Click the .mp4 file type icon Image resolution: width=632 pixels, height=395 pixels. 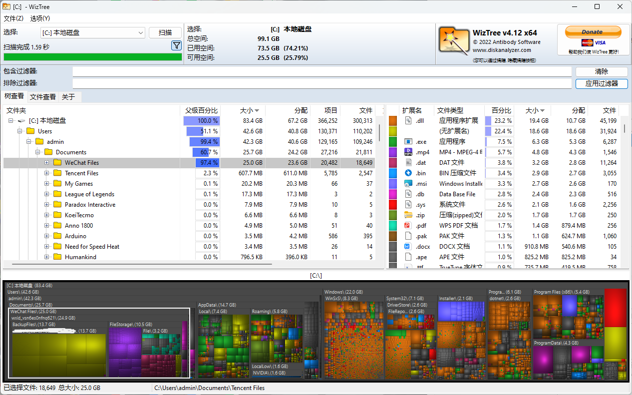click(x=408, y=152)
